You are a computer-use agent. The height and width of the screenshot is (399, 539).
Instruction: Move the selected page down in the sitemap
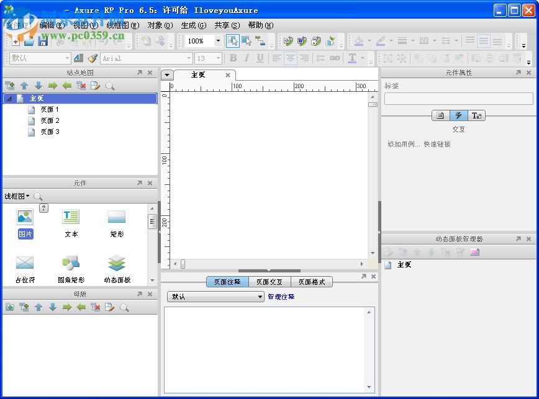click(x=38, y=85)
